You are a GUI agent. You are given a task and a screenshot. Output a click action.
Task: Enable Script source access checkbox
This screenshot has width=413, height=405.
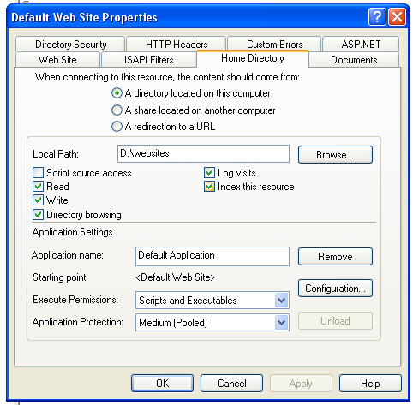tap(38, 173)
